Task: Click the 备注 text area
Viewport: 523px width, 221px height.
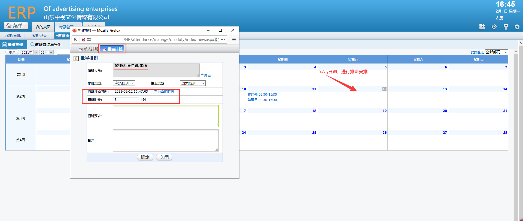Action: pos(166,140)
